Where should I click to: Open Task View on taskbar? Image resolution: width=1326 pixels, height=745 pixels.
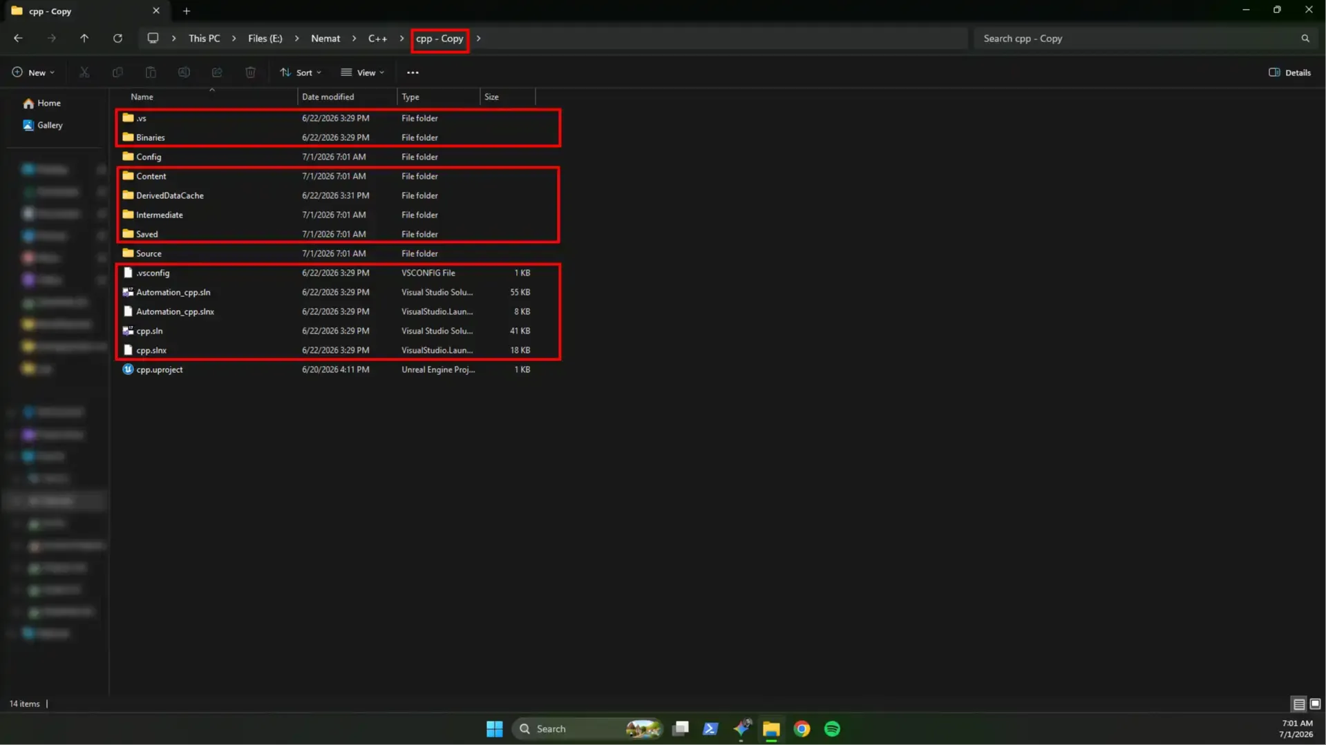coord(681,729)
